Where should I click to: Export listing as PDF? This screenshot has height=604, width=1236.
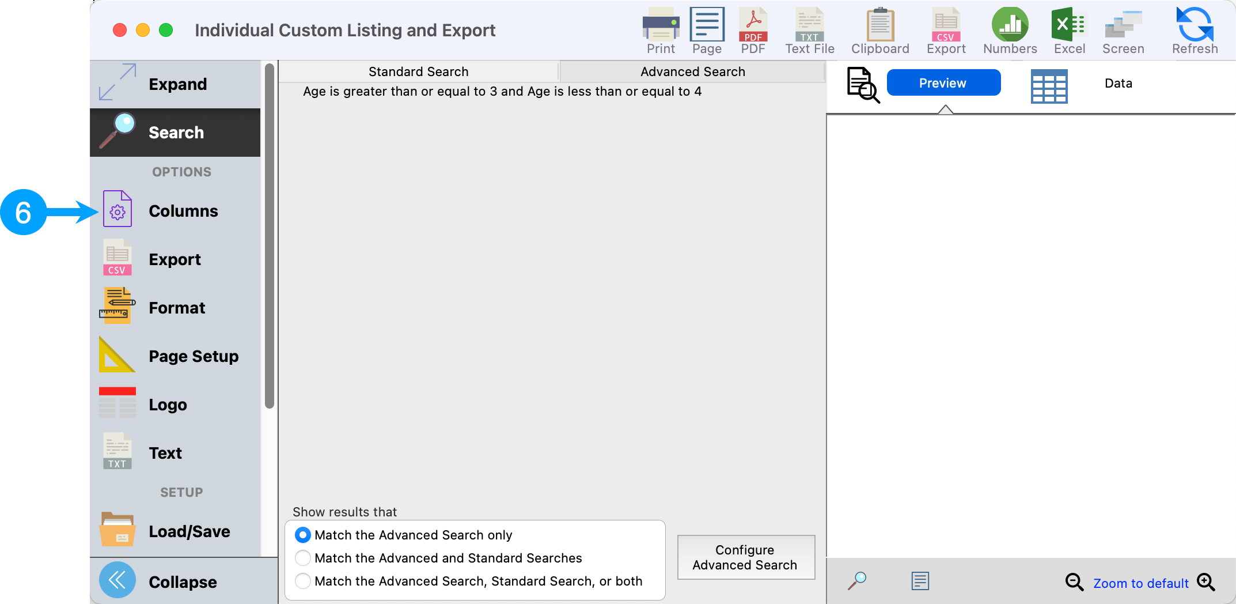753,31
